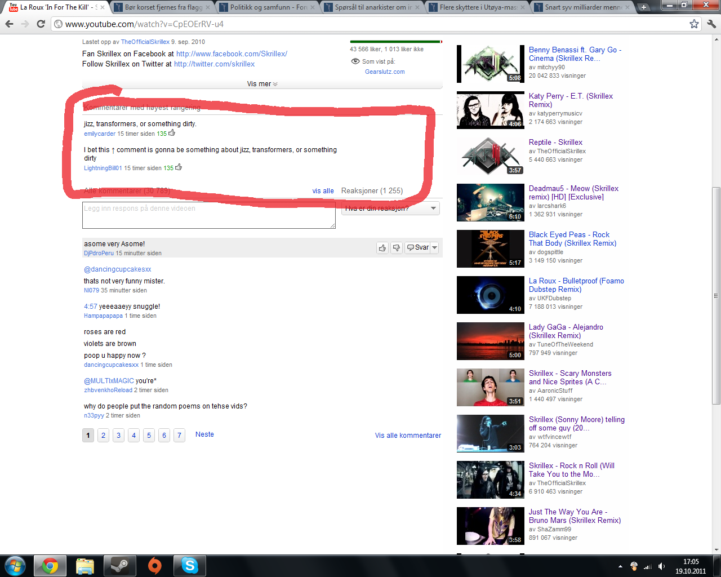721x577 pixels.
Task: Open TheOfficialSkrillex uploader channel link
Action: pyautogui.click(x=145, y=42)
